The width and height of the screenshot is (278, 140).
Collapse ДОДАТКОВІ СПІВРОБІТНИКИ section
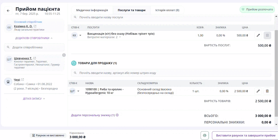click(34, 38)
